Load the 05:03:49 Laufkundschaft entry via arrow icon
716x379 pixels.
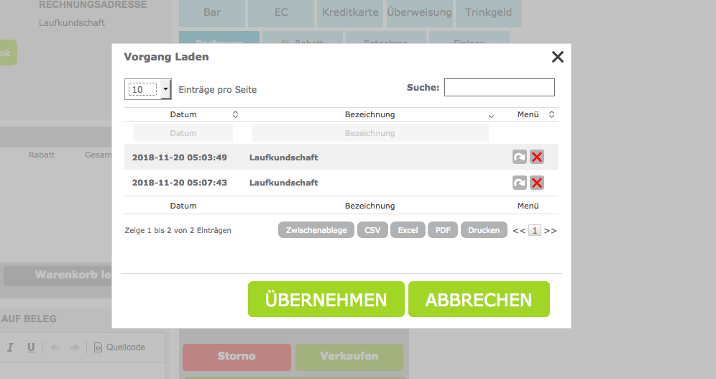pyautogui.click(x=520, y=157)
